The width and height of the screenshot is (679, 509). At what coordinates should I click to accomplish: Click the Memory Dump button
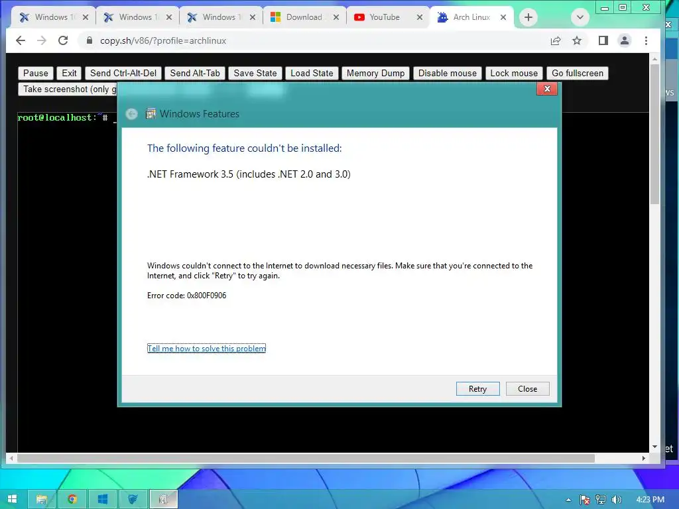(375, 73)
